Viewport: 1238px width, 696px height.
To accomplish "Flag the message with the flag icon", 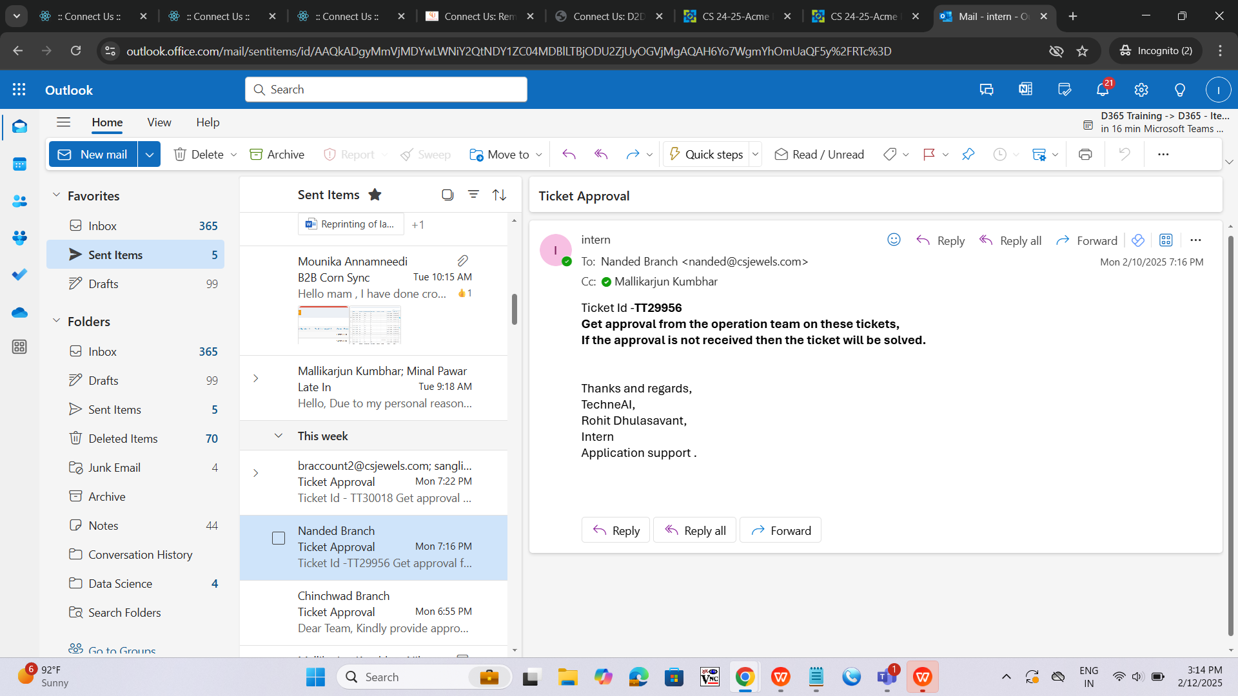I will (929, 155).
